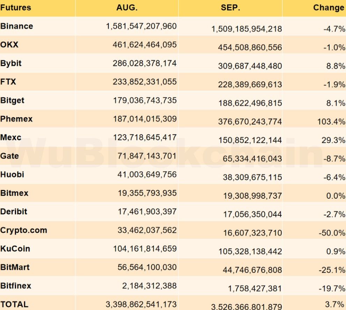346x310 pixels.
Task: Click the SEP. column header
Action: pos(231,8)
